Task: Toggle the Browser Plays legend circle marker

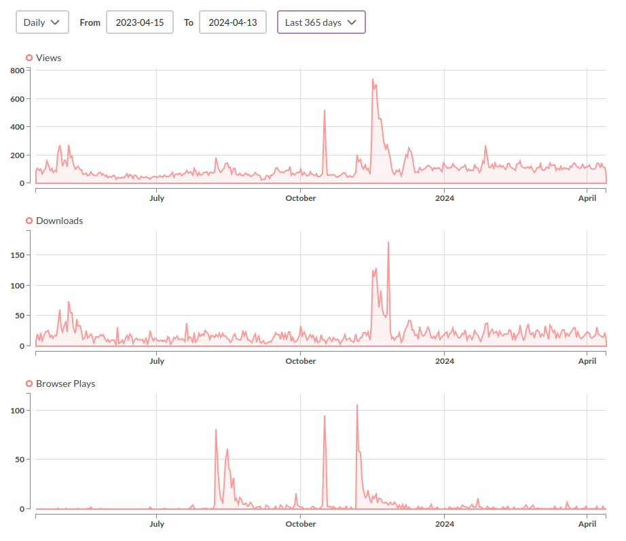Action: click(29, 384)
